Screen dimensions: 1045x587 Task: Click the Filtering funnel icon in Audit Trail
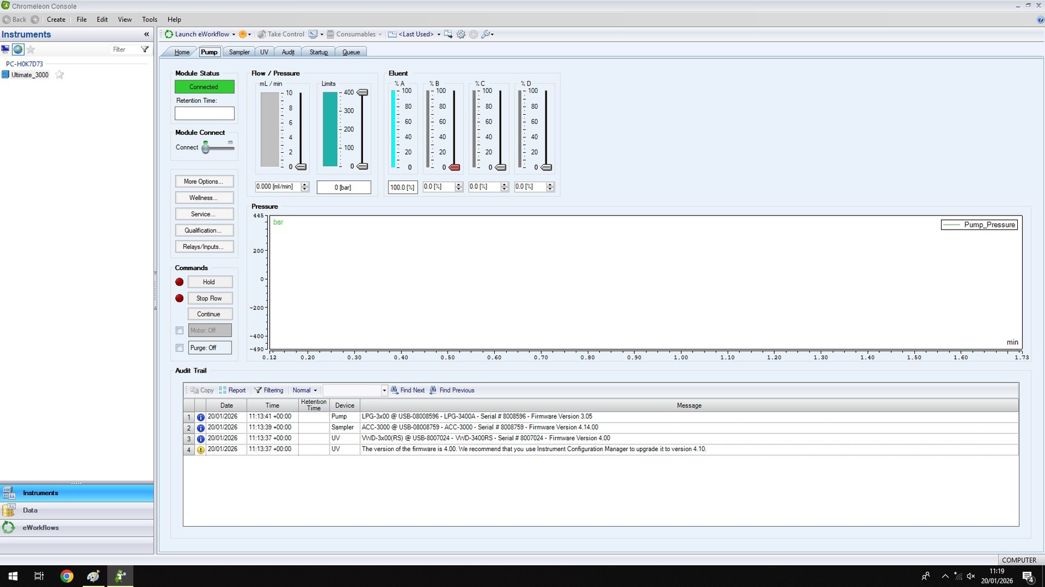(x=258, y=390)
